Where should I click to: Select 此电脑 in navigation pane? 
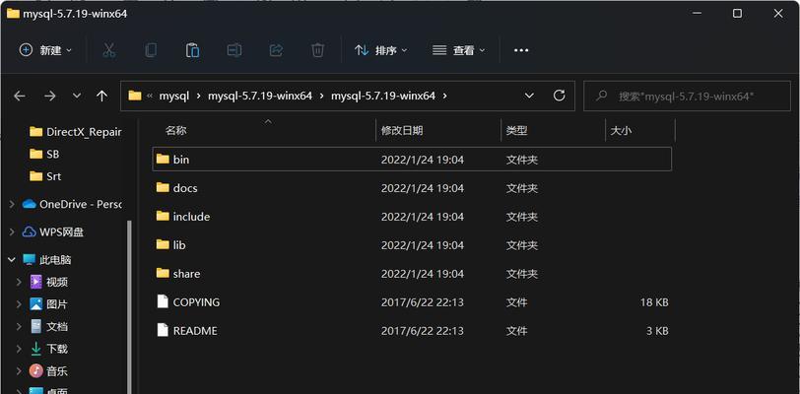[47, 260]
